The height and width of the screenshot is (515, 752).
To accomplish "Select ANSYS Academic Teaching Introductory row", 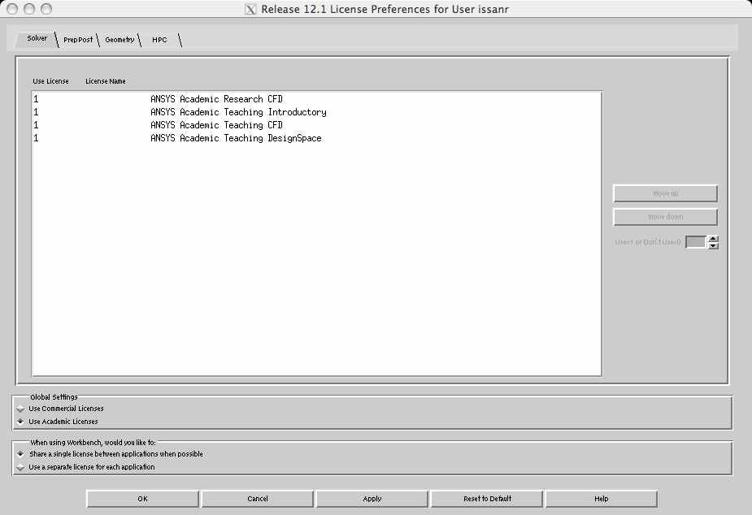I will coord(316,112).
